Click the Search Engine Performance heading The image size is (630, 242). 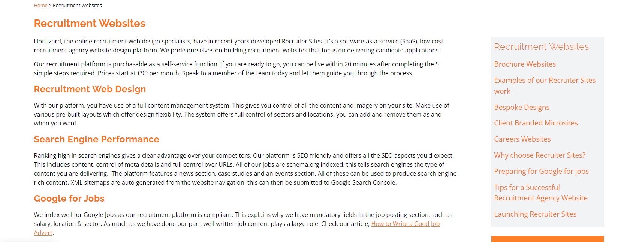96,139
